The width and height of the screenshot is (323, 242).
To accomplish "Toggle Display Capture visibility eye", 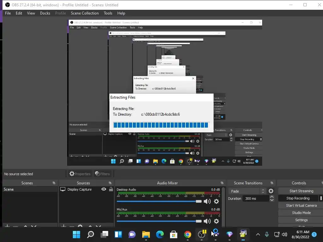I will coord(104,189).
